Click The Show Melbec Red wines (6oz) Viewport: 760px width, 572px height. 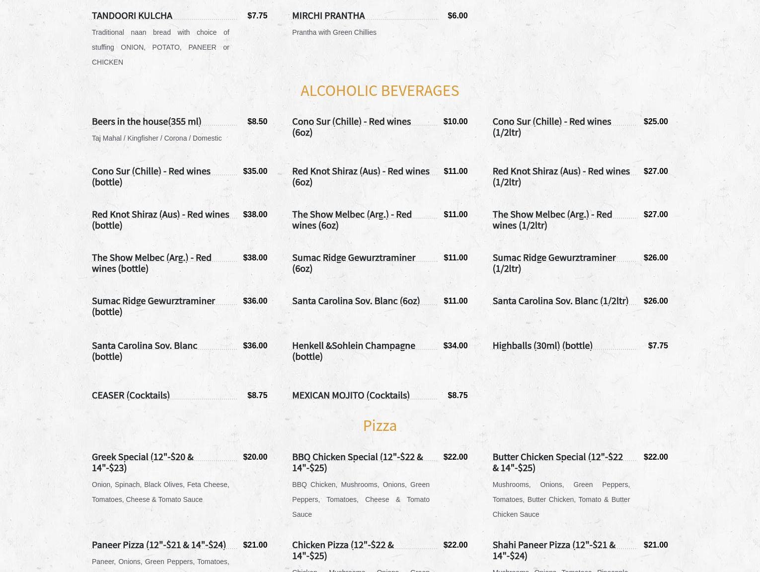(352, 220)
